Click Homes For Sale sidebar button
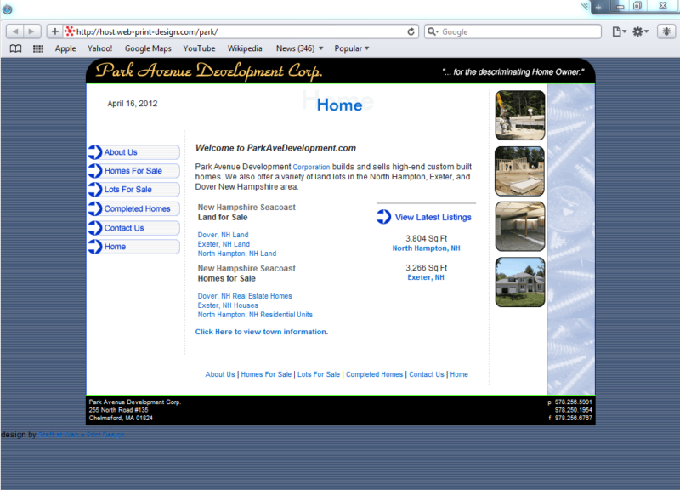The image size is (680, 490). [134, 171]
